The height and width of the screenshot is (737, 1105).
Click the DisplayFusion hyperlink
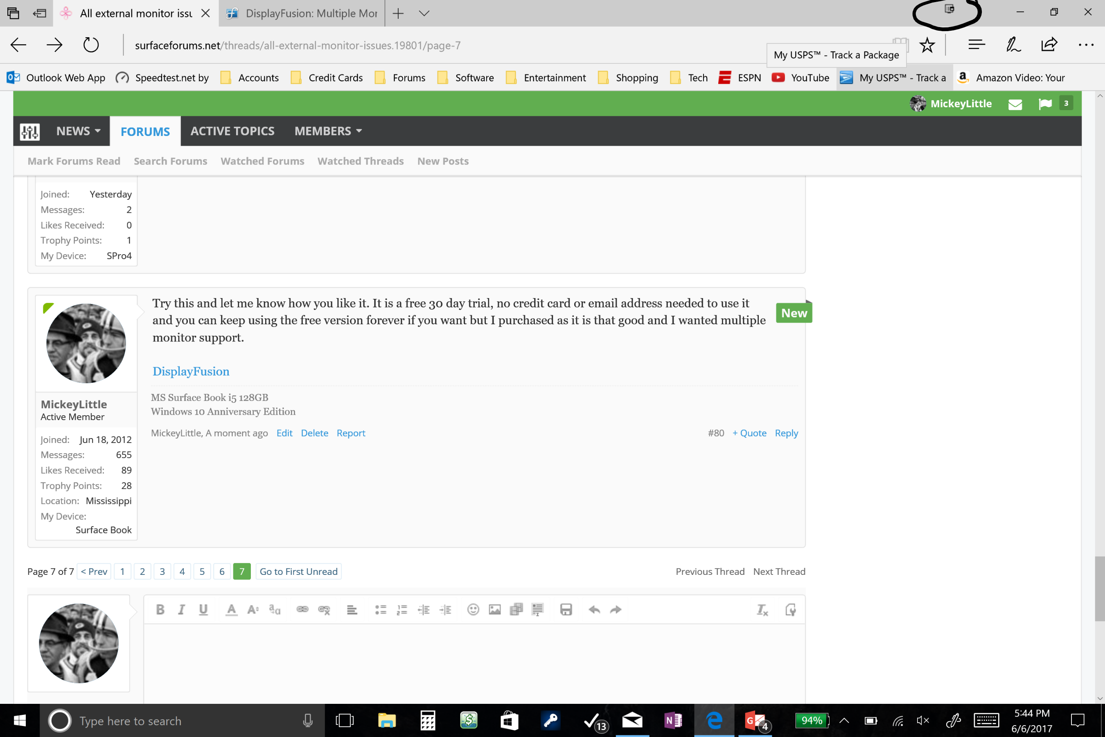190,370
